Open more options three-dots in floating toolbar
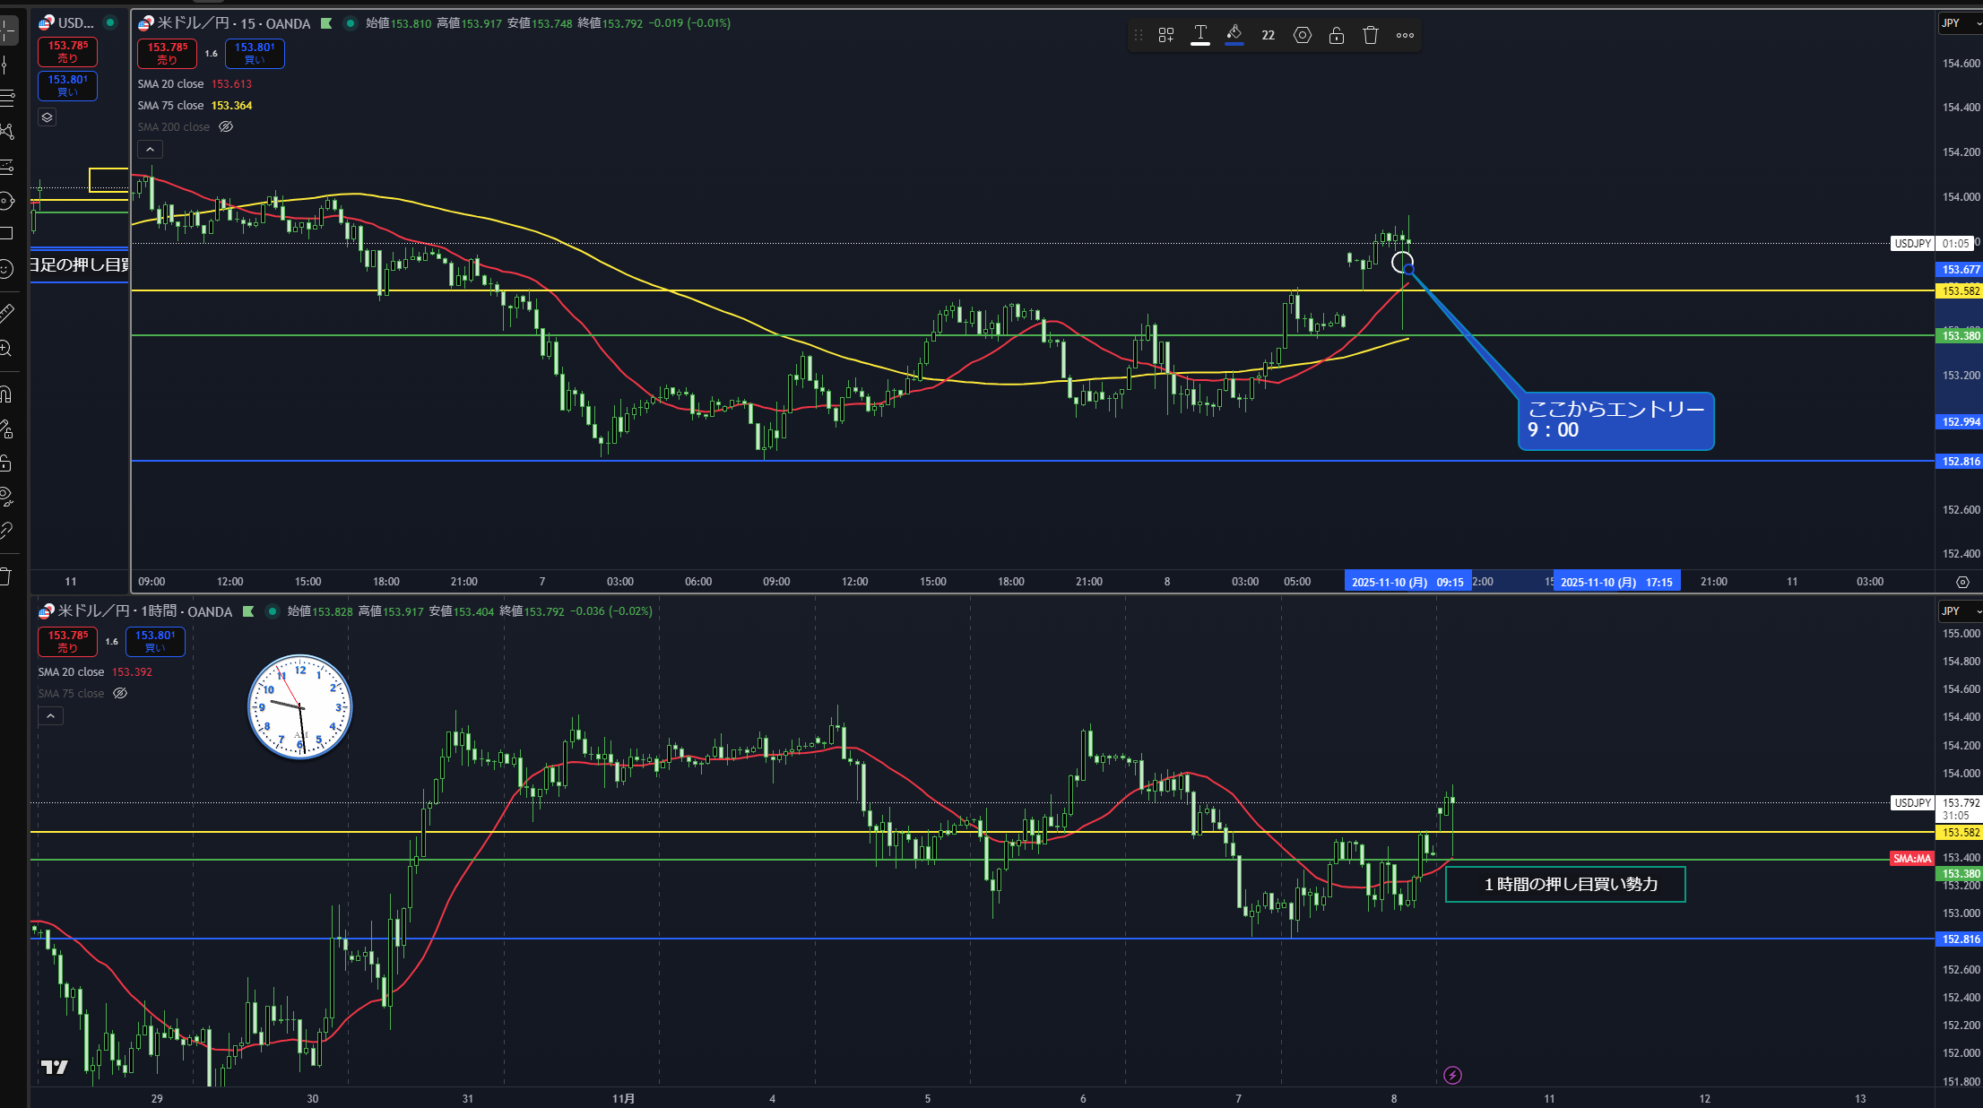Viewport: 1983px width, 1108px height. [1405, 35]
